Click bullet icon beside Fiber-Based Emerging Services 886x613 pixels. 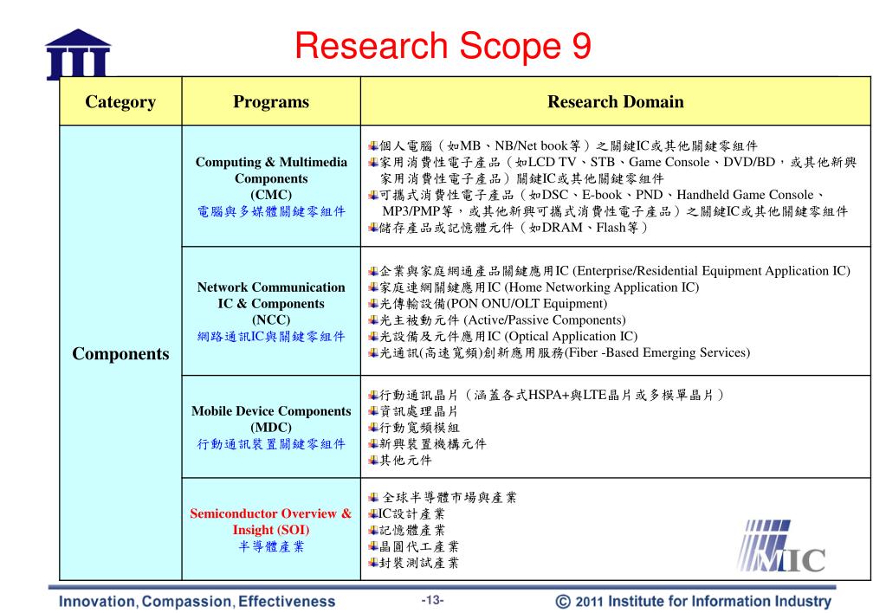[x=373, y=353]
